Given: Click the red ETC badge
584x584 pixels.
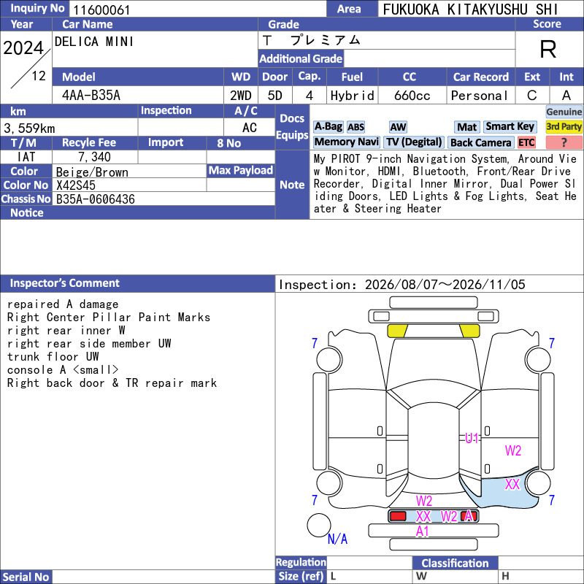Looking at the screenshot, I should (x=526, y=142).
